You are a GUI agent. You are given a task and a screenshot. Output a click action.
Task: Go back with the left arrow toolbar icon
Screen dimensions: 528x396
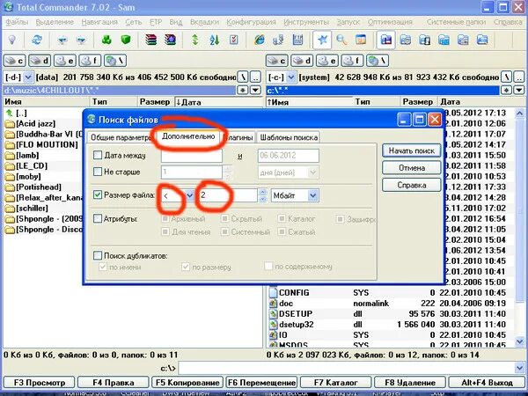pyautogui.click(x=62, y=40)
